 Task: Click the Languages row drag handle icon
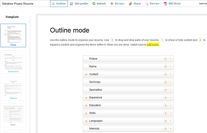point(165,121)
